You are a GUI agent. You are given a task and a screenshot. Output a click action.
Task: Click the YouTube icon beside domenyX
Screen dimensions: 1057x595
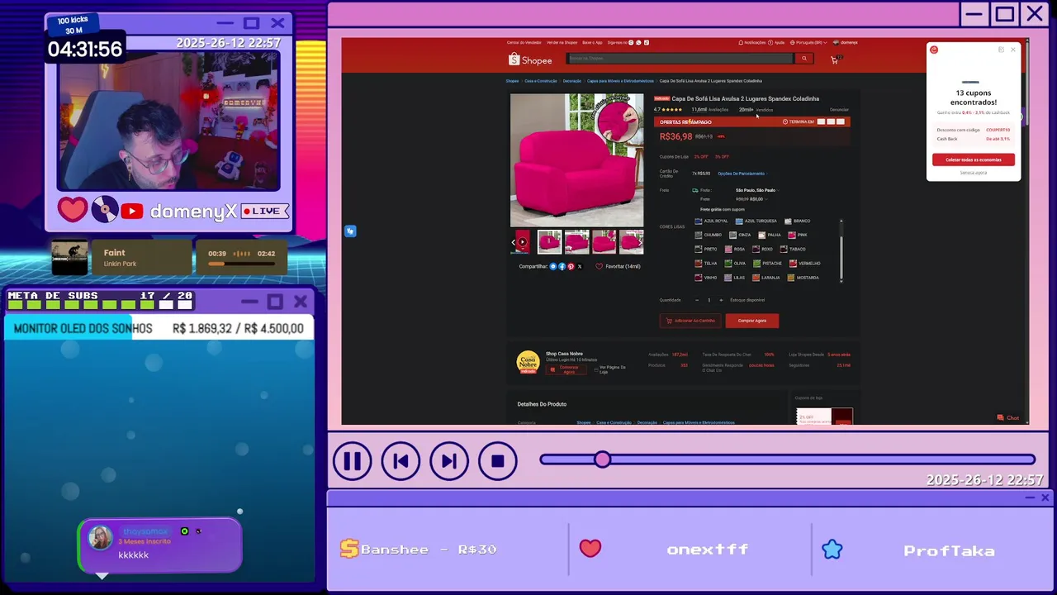132,212
